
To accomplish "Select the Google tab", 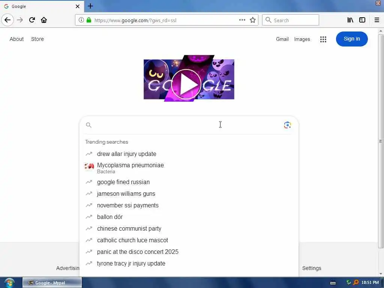I will pos(42,6).
